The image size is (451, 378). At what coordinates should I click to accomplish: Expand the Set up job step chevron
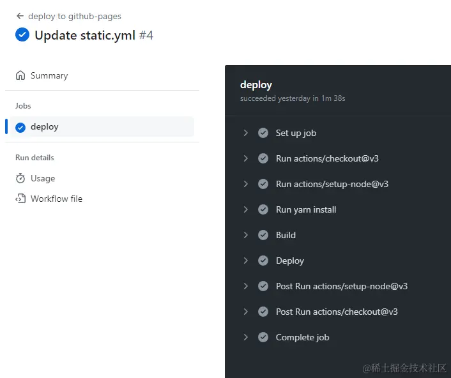246,133
